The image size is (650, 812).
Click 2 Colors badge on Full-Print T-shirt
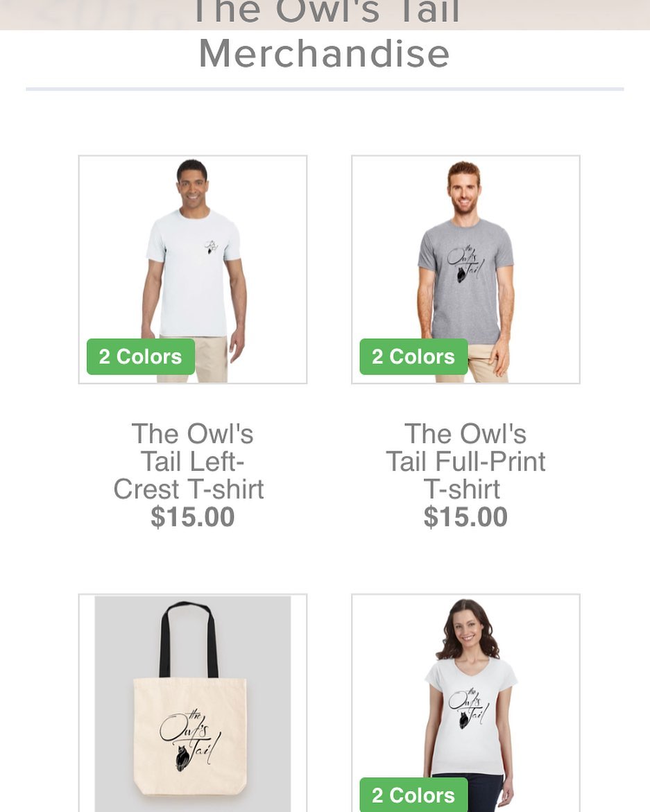click(x=414, y=357)
